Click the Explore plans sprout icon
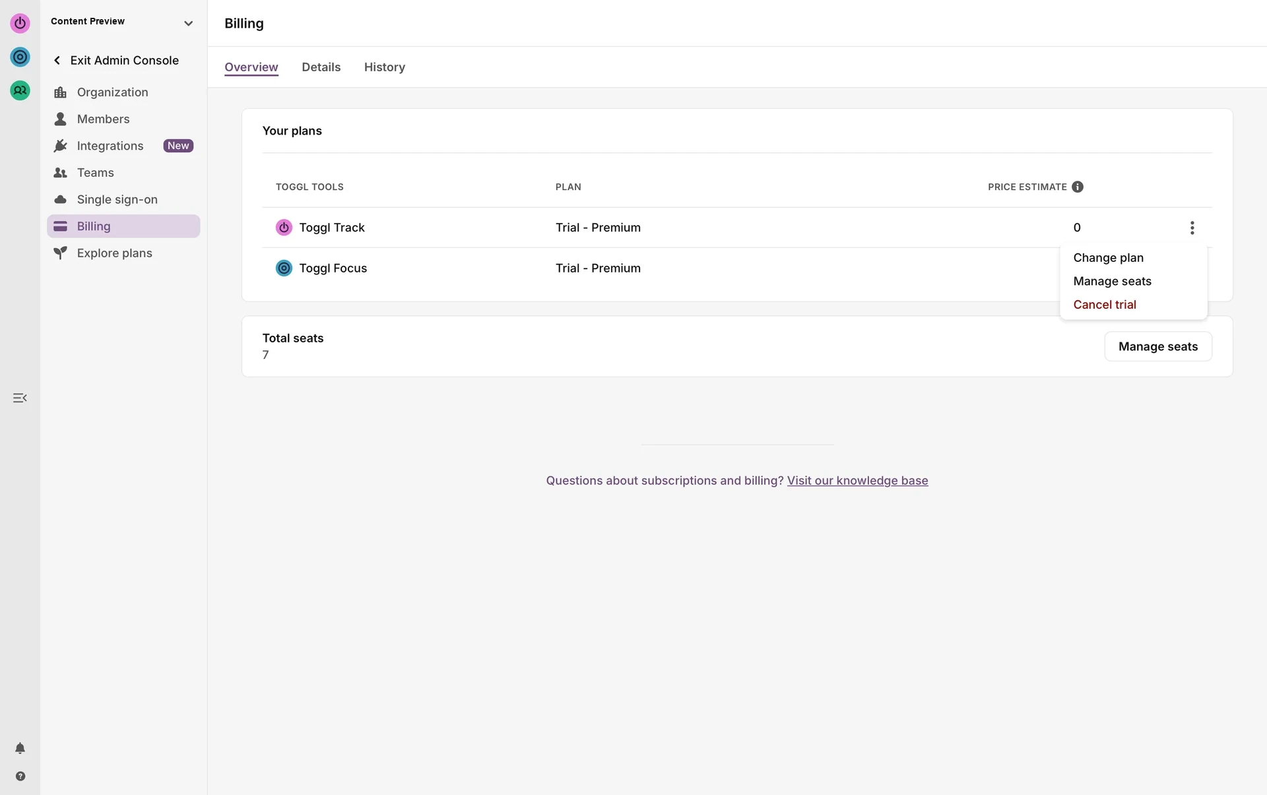The height and width of the screenshot is (795, 1267). 60,253
